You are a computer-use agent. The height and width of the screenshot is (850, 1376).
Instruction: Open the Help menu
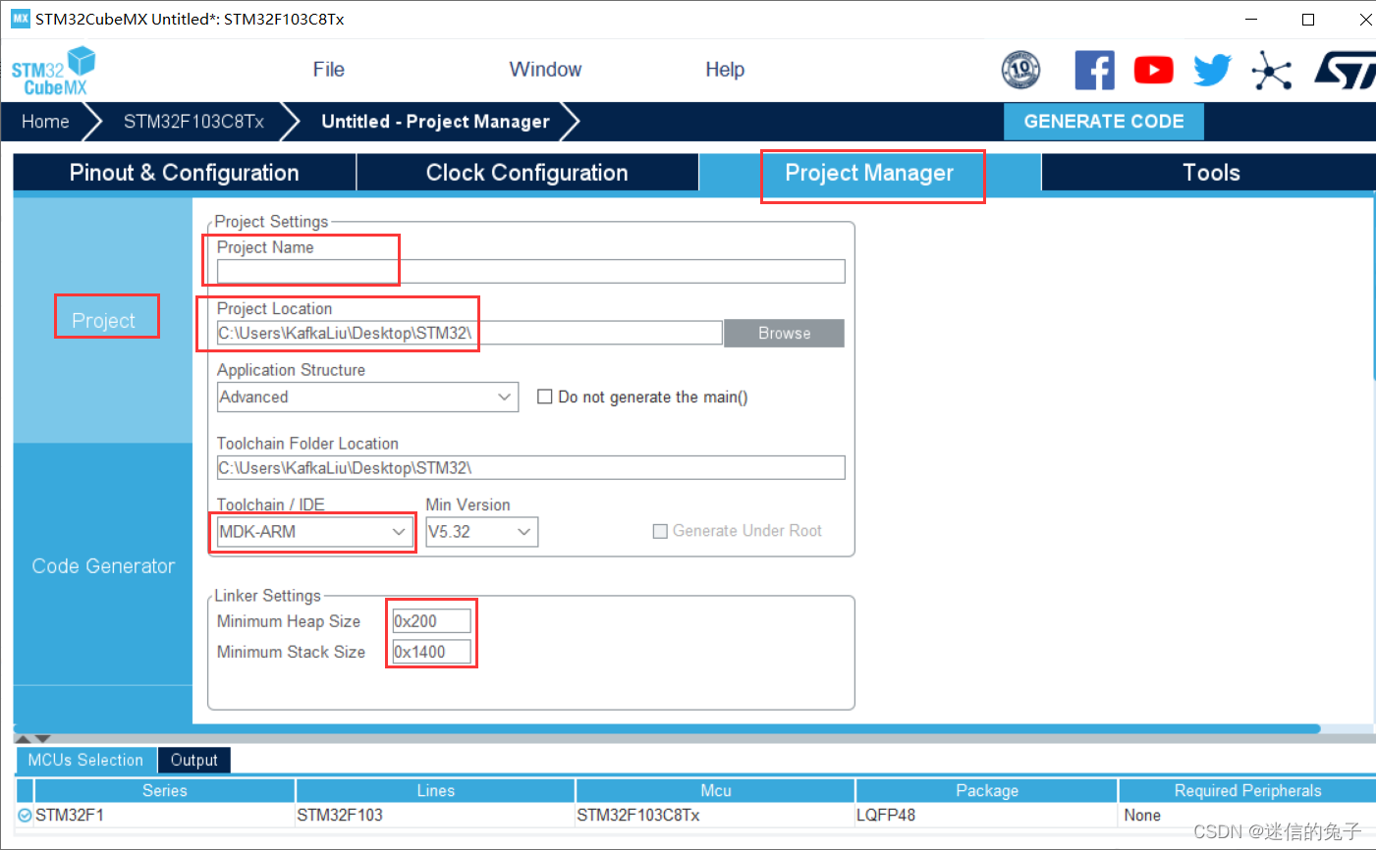pyautogui.click(x=725, y=70)
